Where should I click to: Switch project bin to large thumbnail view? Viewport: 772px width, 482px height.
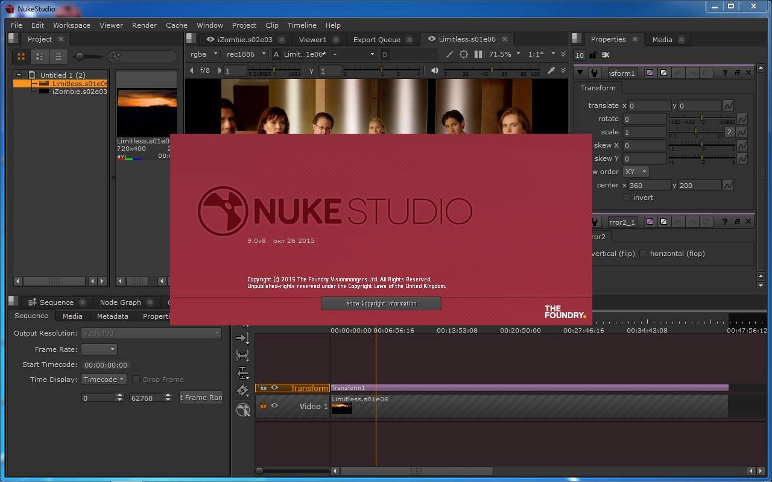[21, 56]
